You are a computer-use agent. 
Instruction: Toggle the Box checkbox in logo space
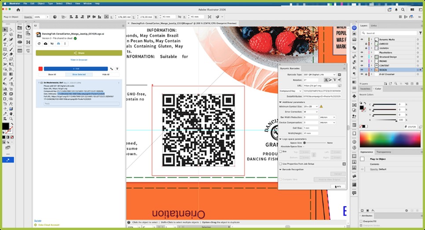[x=281, y=151]
